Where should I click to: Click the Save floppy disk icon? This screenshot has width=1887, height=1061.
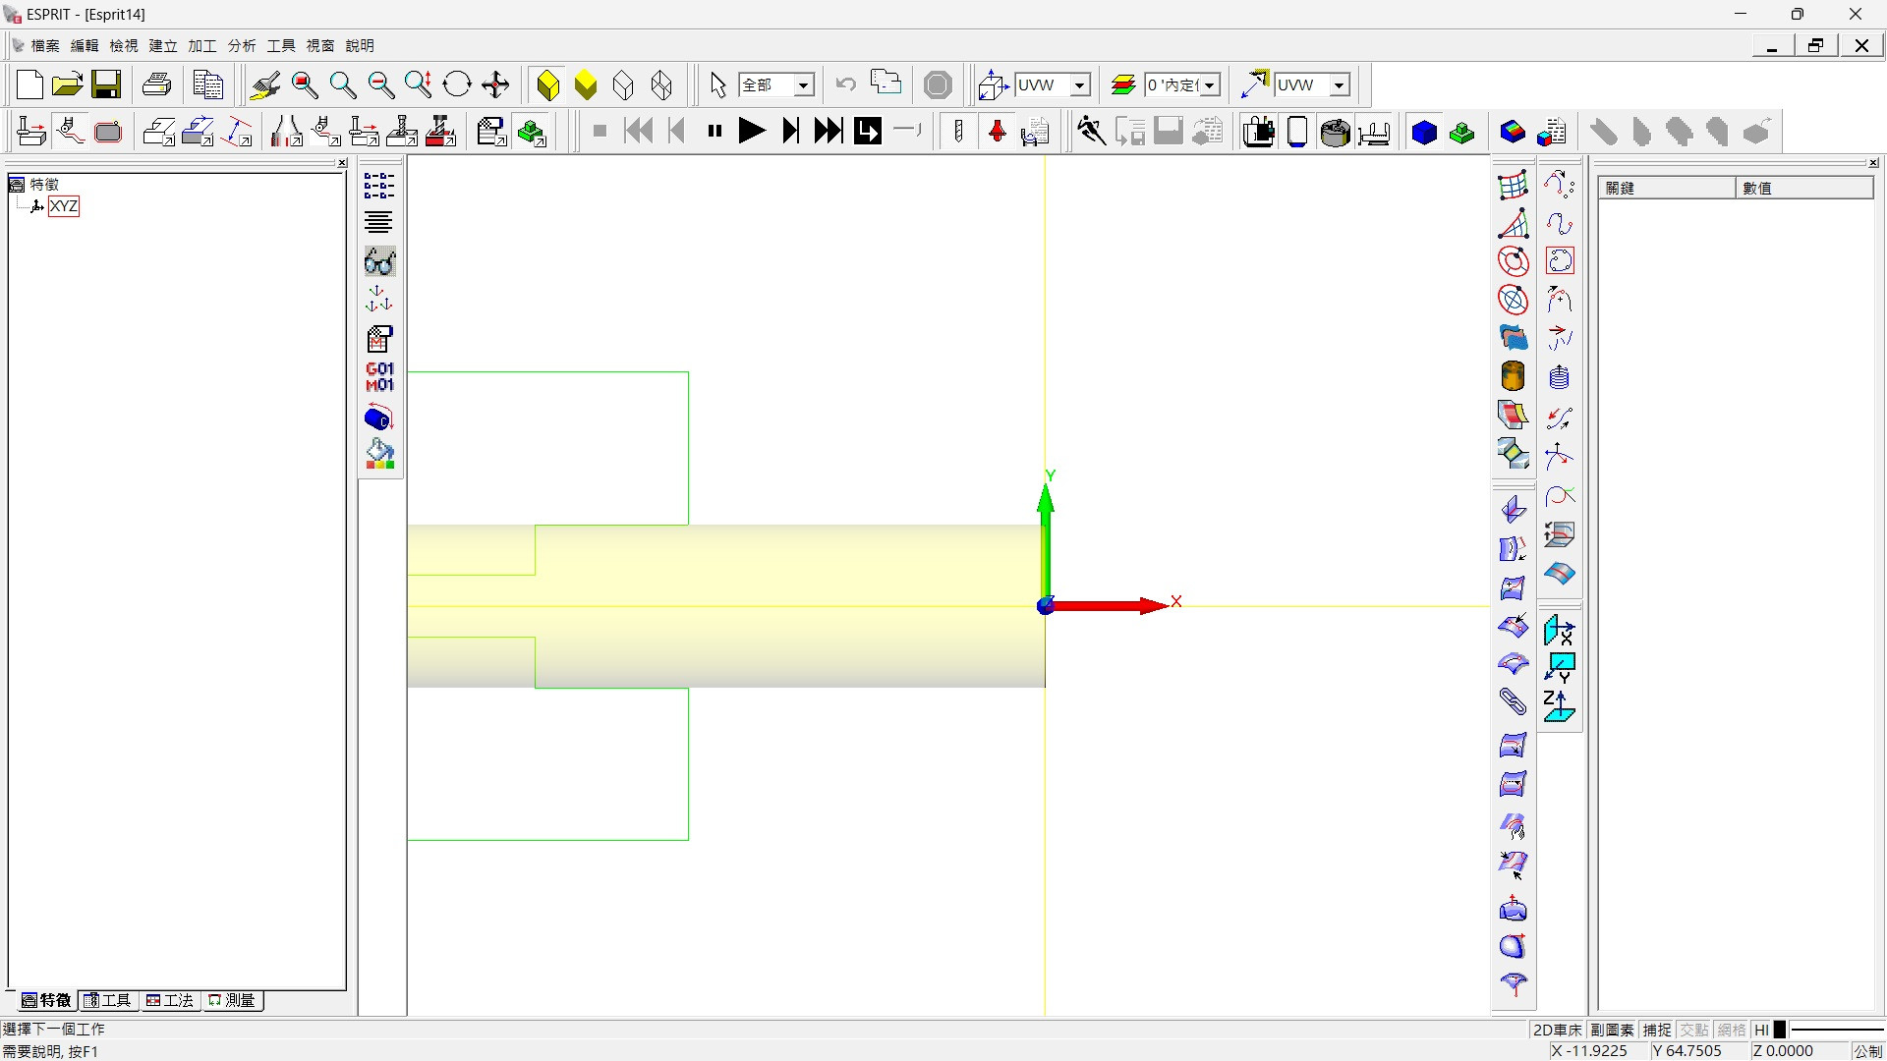[x=106, y=84]
